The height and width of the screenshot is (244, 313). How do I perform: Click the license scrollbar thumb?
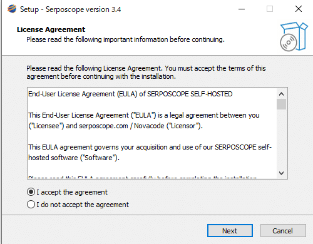pos(281,104)
